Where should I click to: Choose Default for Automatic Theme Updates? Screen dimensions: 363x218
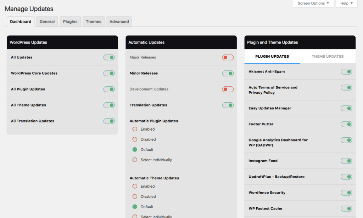[135, 207]
